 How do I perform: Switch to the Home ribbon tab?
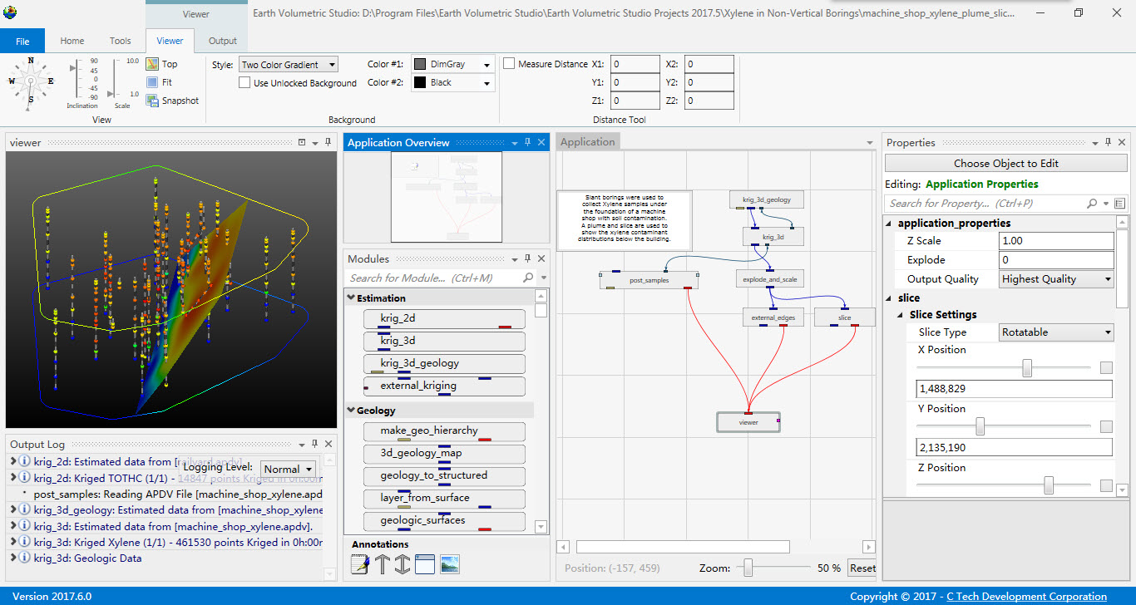point(72,41)
